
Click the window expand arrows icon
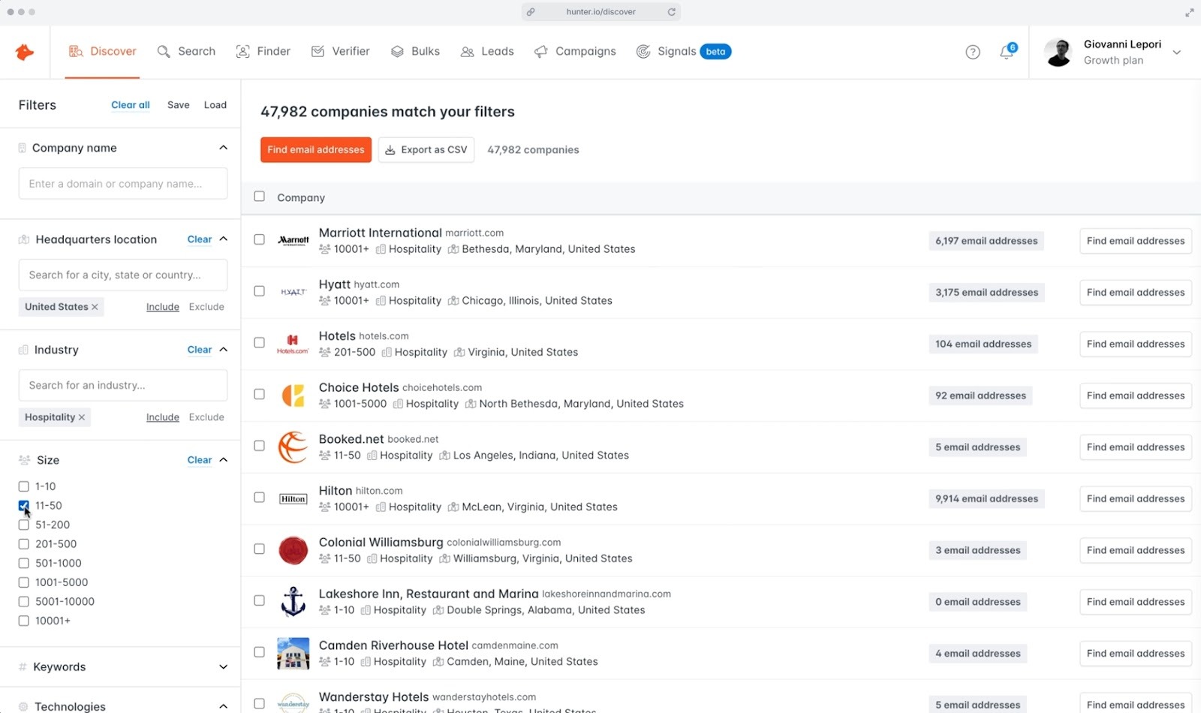[x=1190, y=12]
